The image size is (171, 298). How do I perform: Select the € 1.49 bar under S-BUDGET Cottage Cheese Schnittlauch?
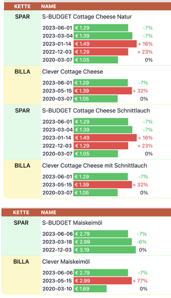click(x=105, y=138)
